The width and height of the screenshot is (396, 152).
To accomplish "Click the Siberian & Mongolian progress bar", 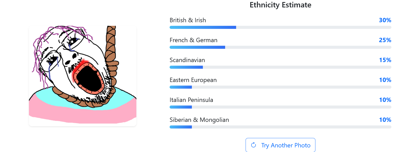I will pyautogui.click(x=280, y=127).
